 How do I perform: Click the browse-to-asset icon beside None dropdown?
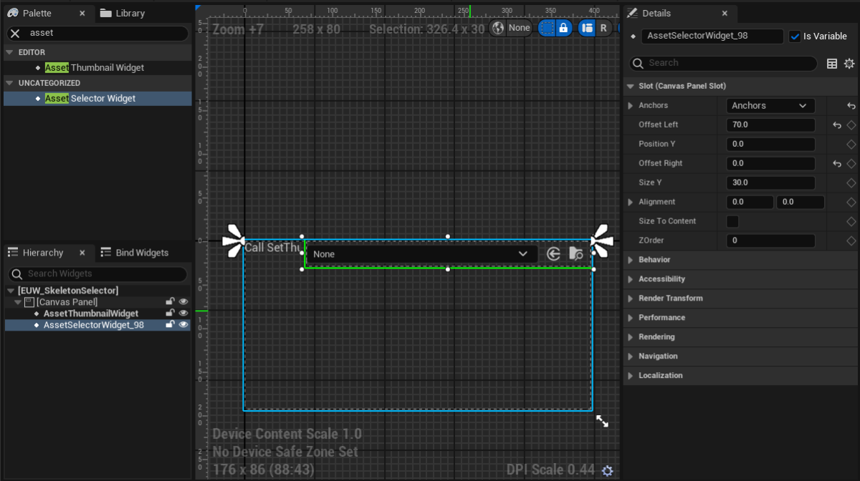575,253
